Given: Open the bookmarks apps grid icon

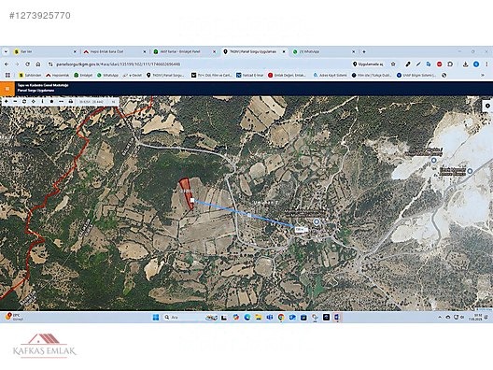Looking at the screenshot, I should coord(7,75).
